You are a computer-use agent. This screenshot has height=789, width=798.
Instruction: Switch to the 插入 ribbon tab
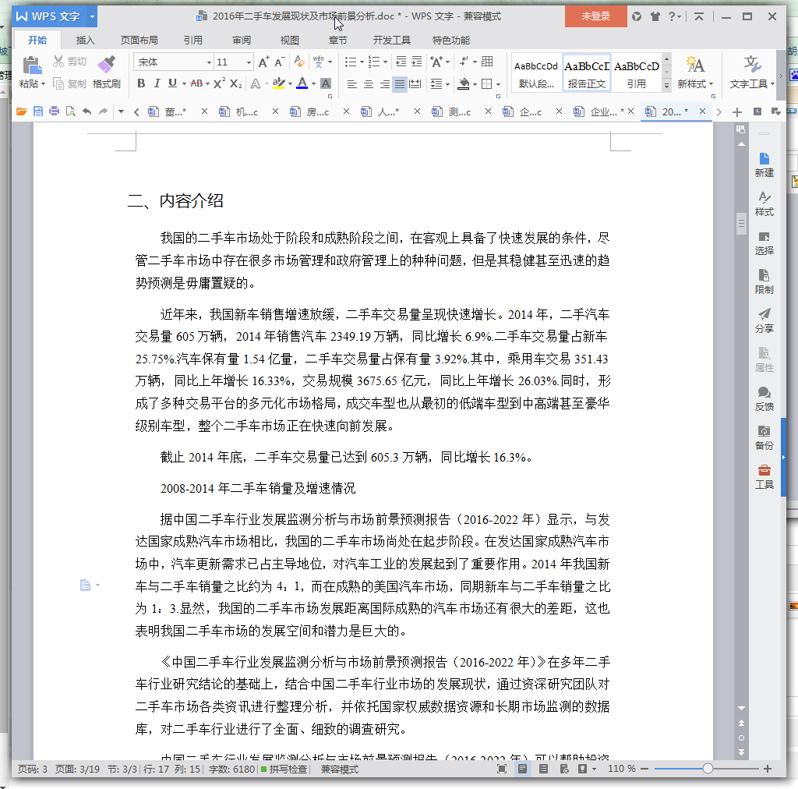click(85, 41)
